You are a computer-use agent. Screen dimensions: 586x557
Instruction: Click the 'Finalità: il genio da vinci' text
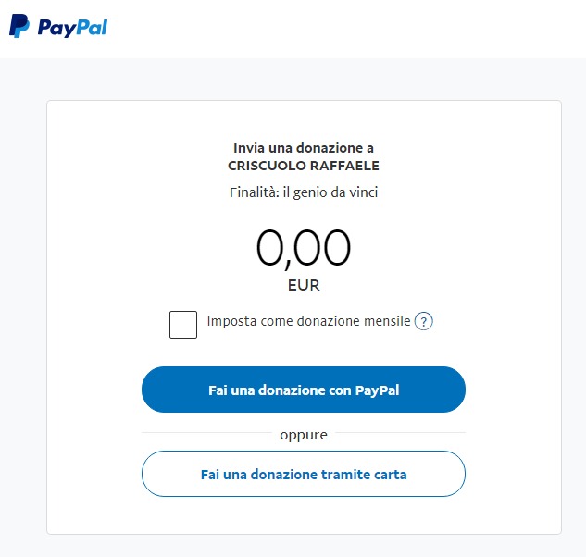tap(304, 192)
